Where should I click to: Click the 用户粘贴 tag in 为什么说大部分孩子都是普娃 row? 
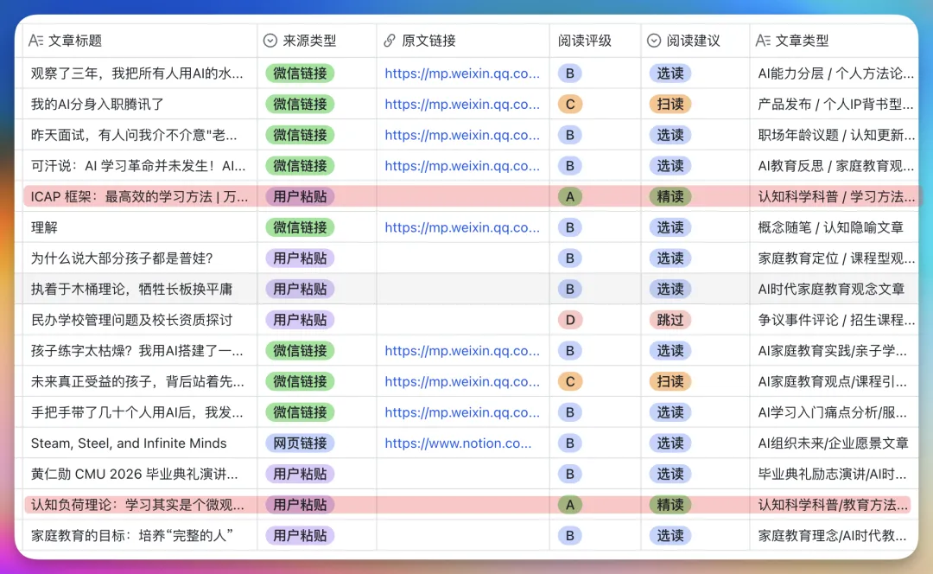click(300, 258)
